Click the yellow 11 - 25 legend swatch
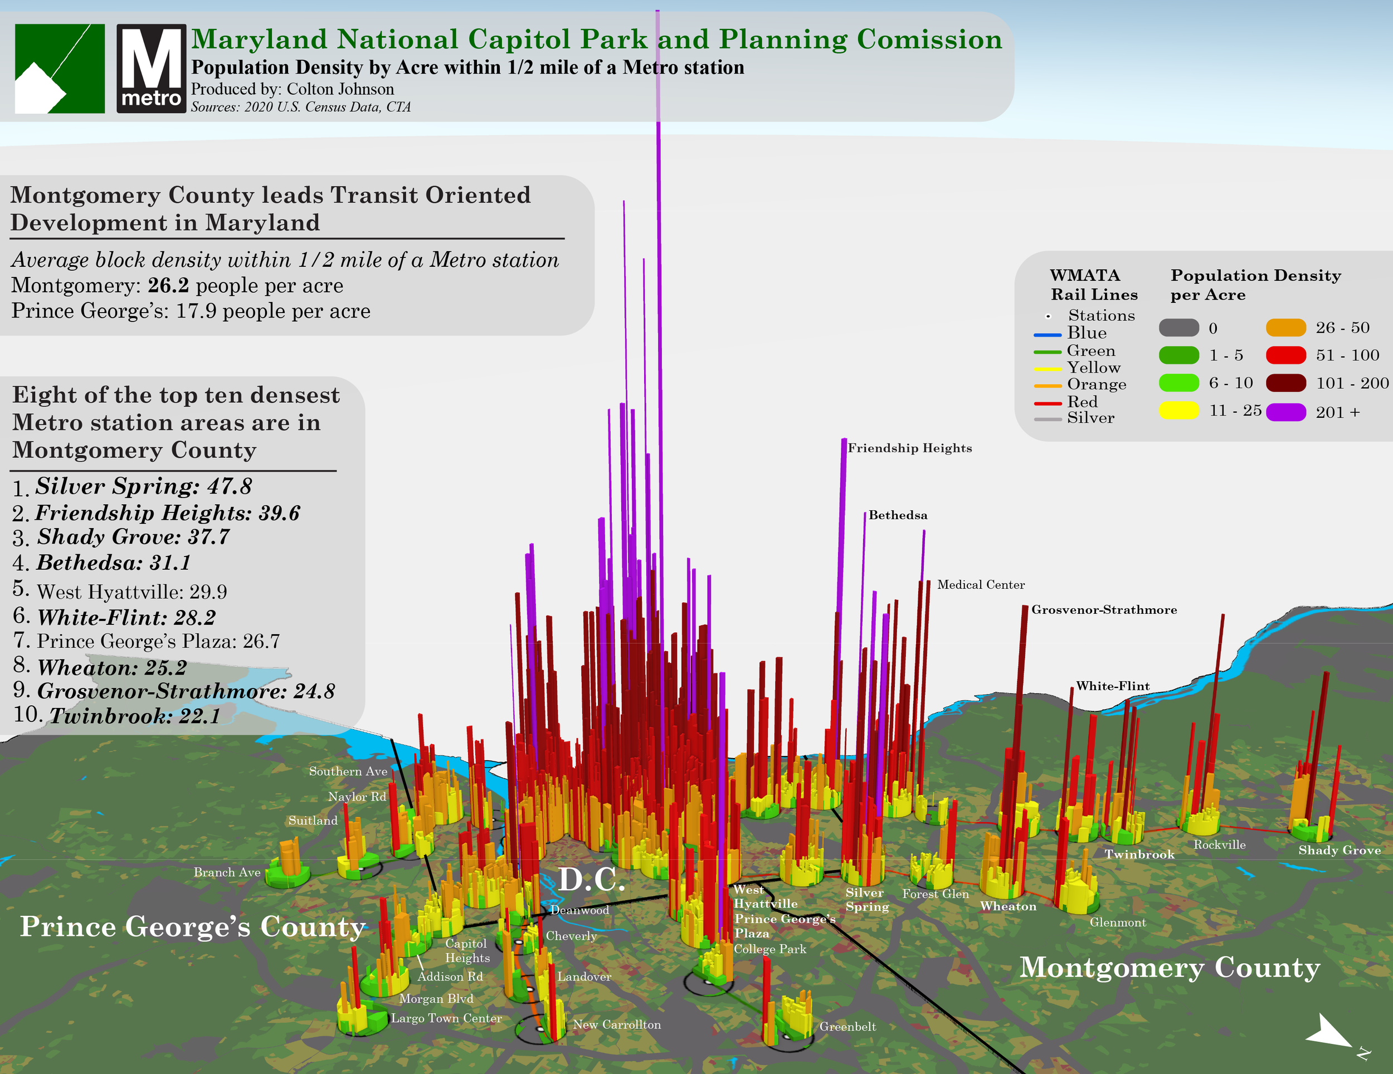Image resolution: width=1393 pixels, height=1074 pixels. [x=1178, y=411]
